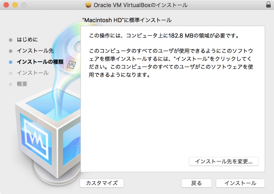The height and width of the screenshot is (194, 274).
Task: Start installation with インストール button
Action: click(240, 183)
